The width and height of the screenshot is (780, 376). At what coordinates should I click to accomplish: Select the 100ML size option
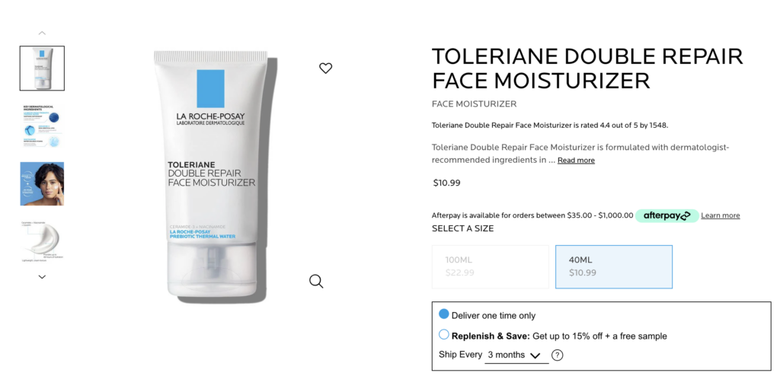point(491,266)
